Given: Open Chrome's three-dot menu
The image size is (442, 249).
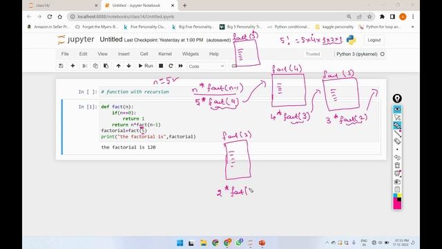Looking at the screenshot, I should pos(413,17).
